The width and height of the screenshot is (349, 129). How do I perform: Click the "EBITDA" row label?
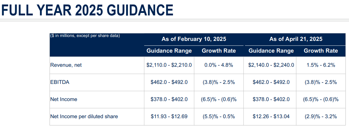pyautogui.click(x=60, y=82)
